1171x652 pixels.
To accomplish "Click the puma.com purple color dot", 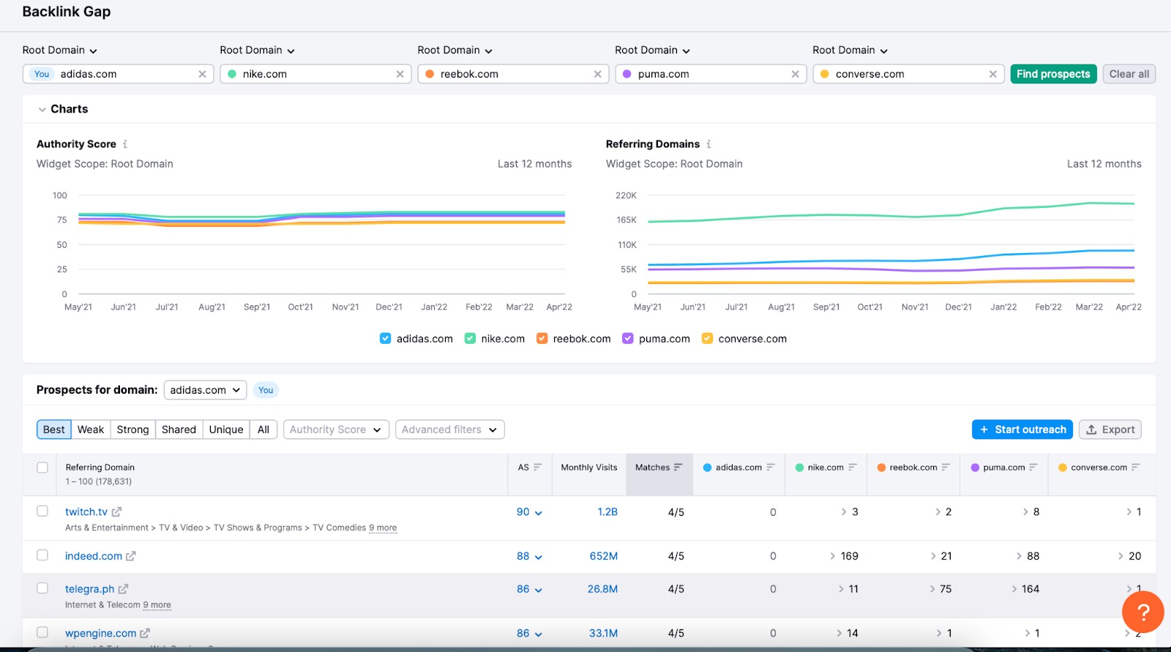I will point(627,74).
